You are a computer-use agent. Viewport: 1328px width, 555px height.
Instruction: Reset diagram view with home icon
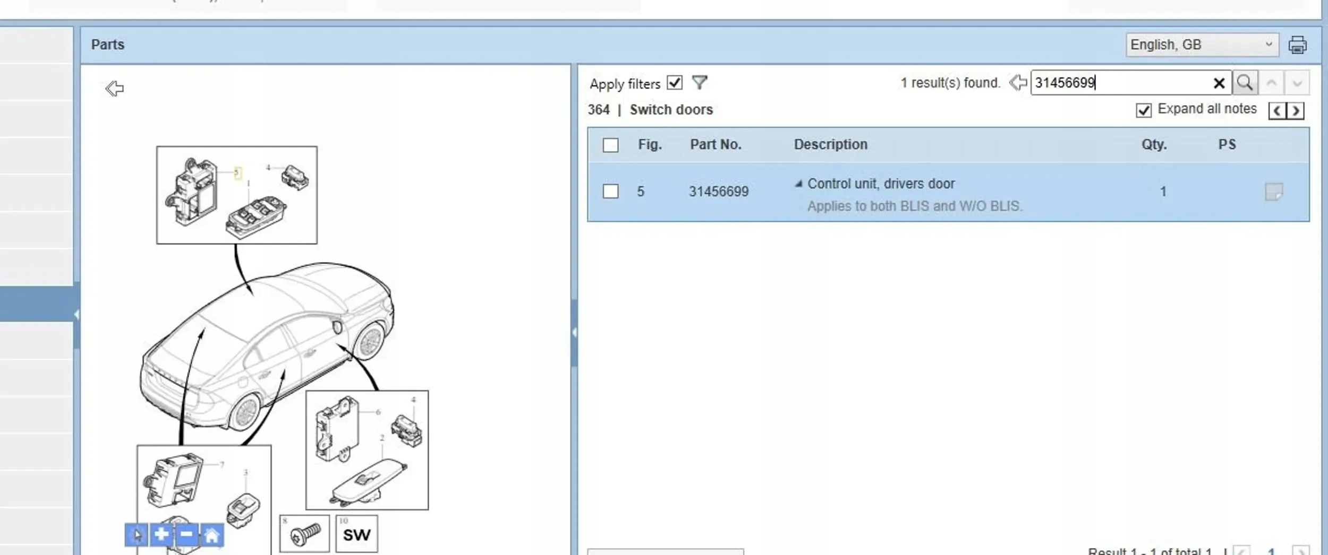[211, 535]
